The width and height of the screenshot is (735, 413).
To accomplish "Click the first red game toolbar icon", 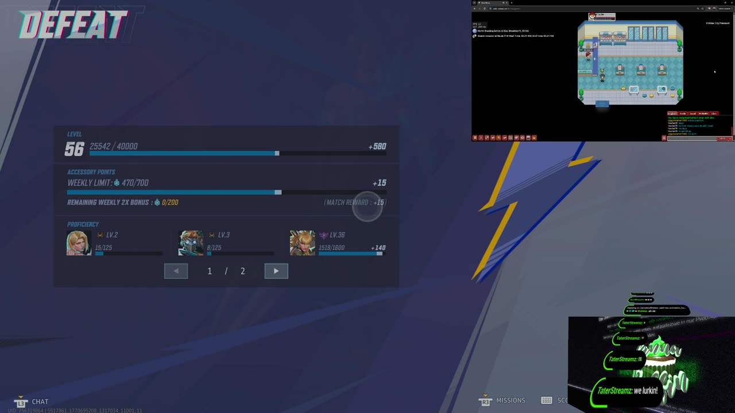I will (475, 138).
